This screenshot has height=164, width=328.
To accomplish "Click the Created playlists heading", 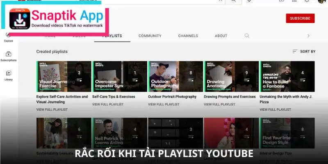I will tap(52, 52).
